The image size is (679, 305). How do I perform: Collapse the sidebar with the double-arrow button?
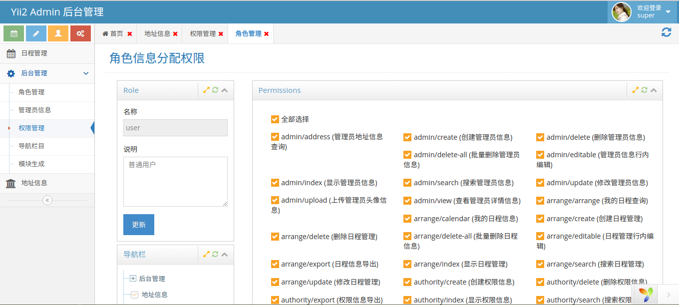click(x=47, y=200)
